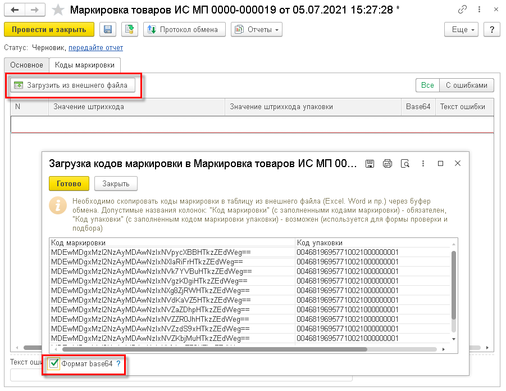
Task: Click Провести и закрыть
Action: pos(49,29)
